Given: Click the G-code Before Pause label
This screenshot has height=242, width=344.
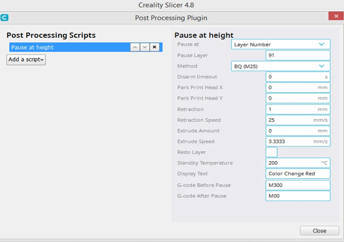Looking at the screenshot, I should 204,185.
